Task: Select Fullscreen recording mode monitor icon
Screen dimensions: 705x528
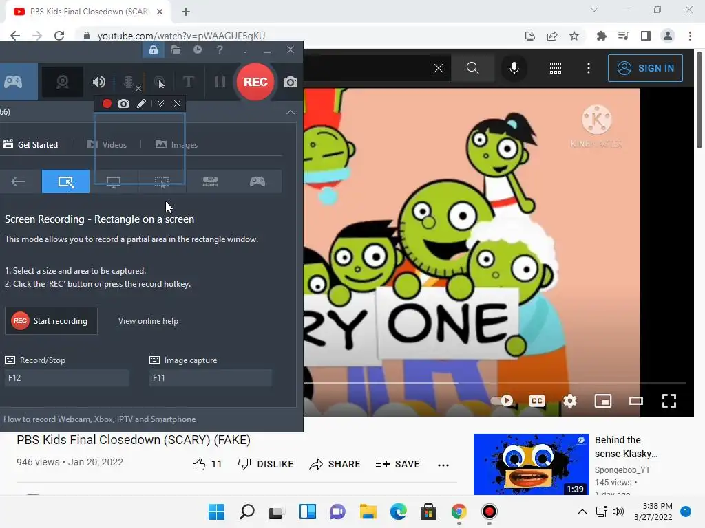Action: click(x=114, y=181)
